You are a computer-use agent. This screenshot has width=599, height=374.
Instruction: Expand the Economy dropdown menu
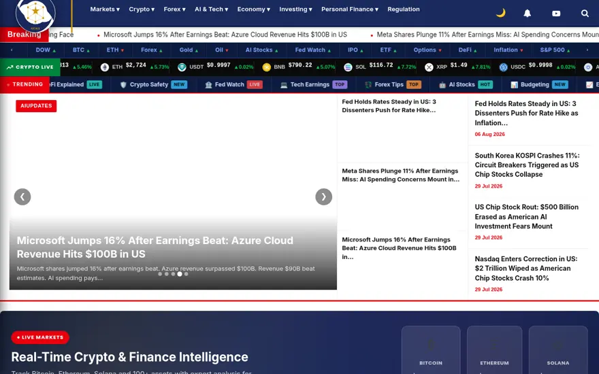(x=254, y=9)
